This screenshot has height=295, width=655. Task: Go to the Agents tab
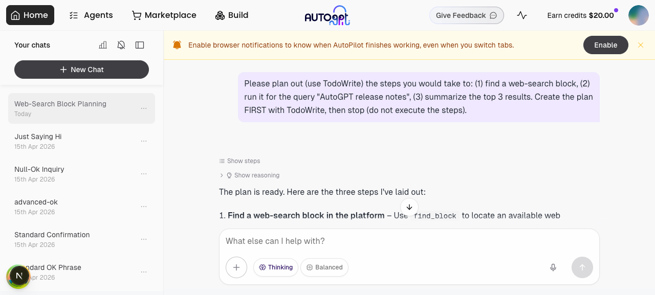pos(91,15)
